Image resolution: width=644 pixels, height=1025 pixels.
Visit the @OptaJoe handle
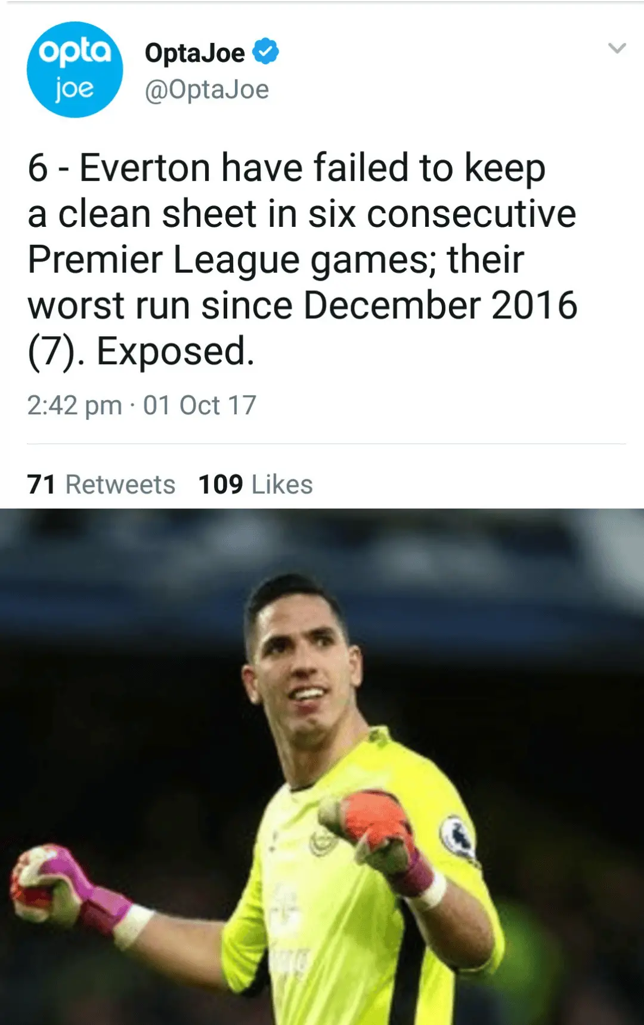207,90
